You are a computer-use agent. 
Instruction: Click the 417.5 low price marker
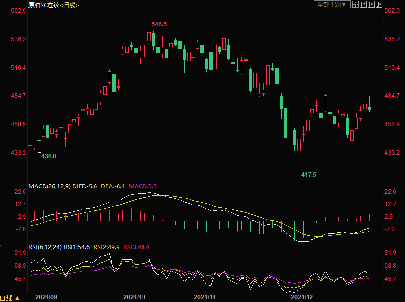(309, 174)
